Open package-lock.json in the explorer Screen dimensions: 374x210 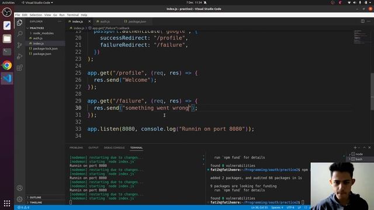pos(46,48)
